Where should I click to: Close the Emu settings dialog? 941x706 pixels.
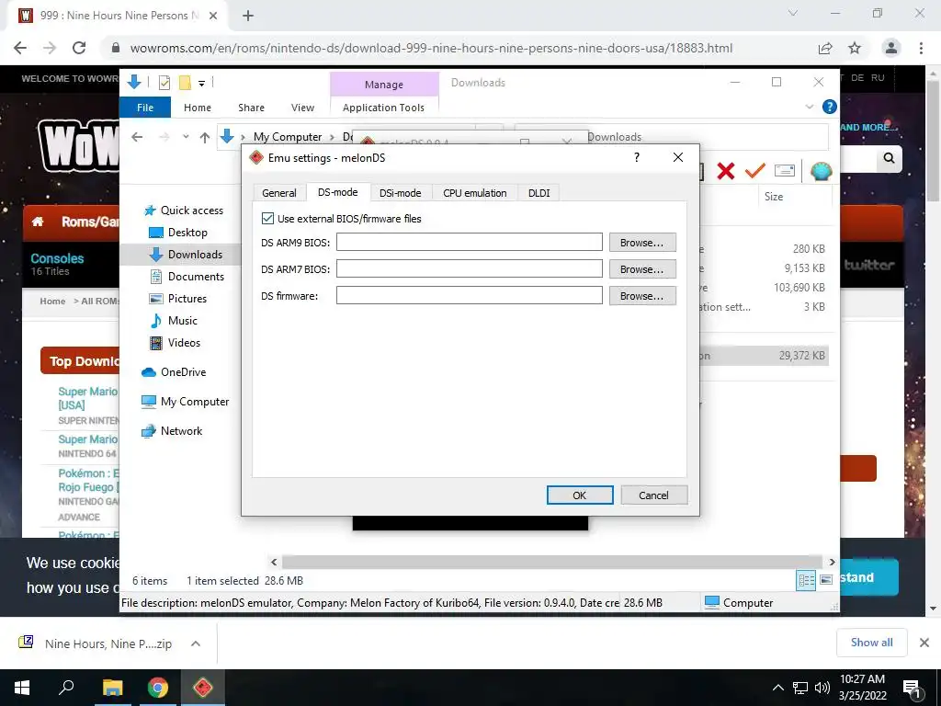pyautogui.click(x=678, y=157)
